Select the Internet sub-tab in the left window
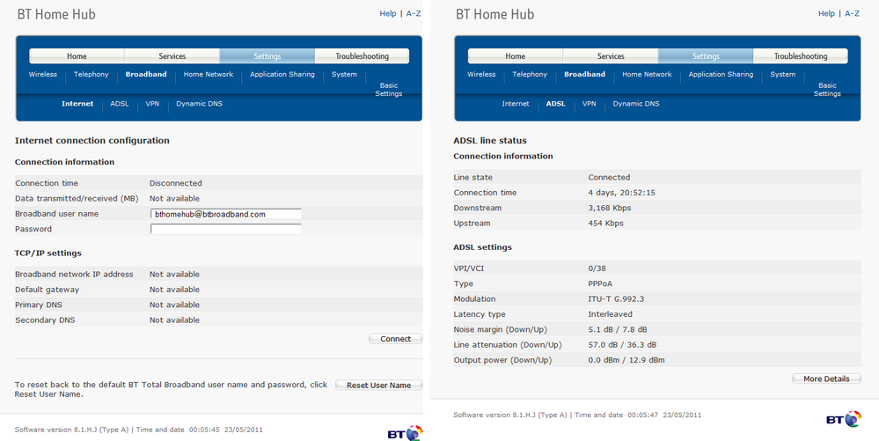 tap(77, 104)
